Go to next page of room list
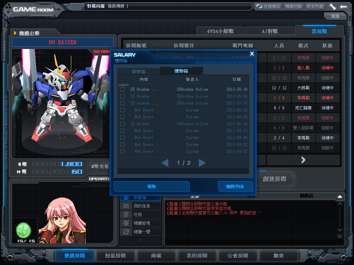Viewport: 354px width, 265px height. tap(303, 160)
